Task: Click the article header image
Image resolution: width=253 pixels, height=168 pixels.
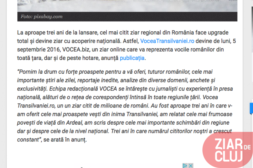Action: tap(127, 5)
